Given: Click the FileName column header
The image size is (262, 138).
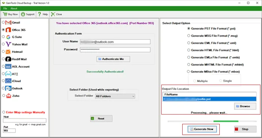Looking at the screenshot, I should pyautogui.click(x=210, y=94).
